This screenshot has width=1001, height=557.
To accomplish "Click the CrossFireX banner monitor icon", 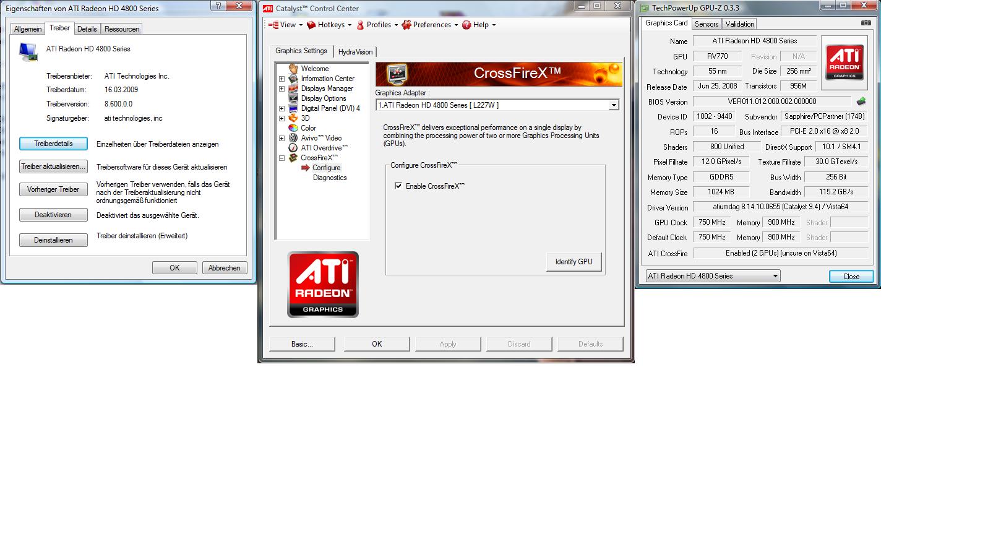I will (x=397, y=74).
